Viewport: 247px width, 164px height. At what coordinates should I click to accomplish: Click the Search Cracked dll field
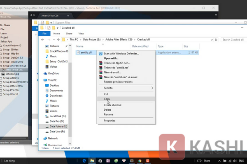click(x=233, y=40)
